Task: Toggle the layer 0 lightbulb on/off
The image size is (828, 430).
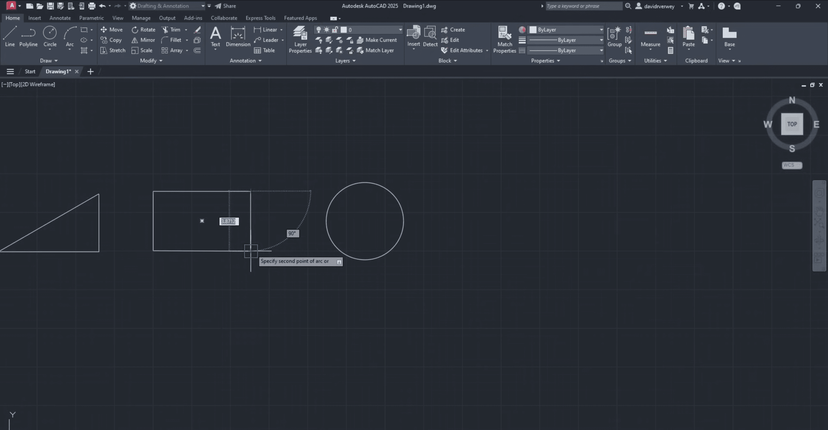Action: click(319, 30)
